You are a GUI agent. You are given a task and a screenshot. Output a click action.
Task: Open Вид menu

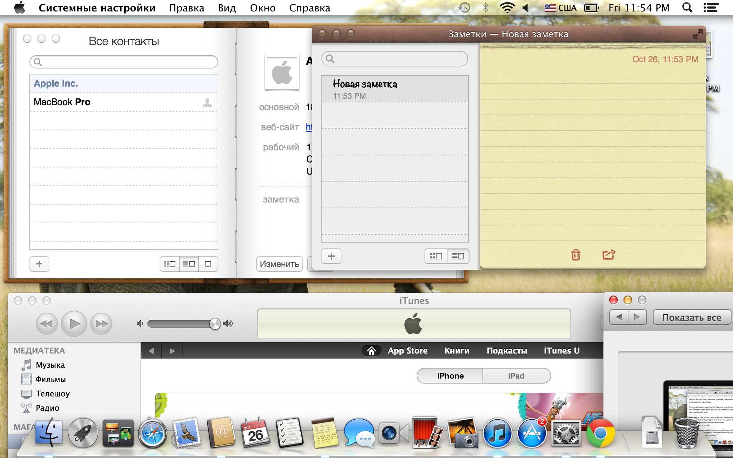[x=227, y=8]
